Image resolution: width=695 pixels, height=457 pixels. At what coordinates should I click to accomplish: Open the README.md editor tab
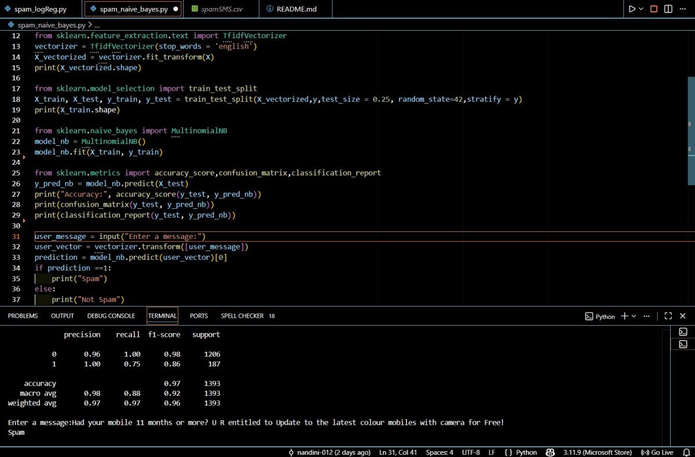coord(291,9)
